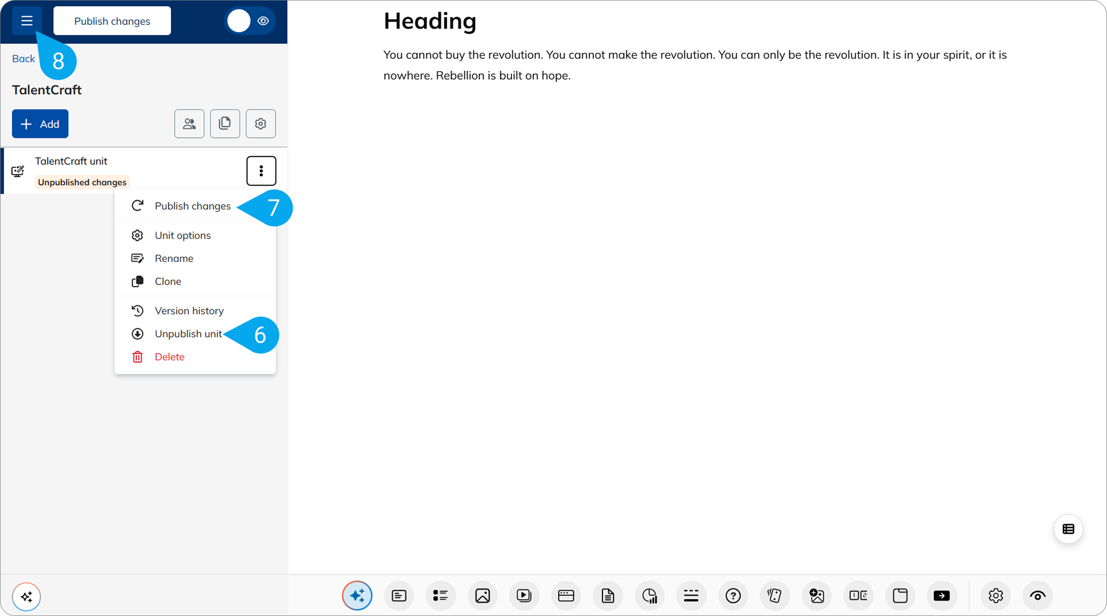Screen dimensions: 1107x616
Task: Add a flashcards block from toolbar
Action: (775, 596)
